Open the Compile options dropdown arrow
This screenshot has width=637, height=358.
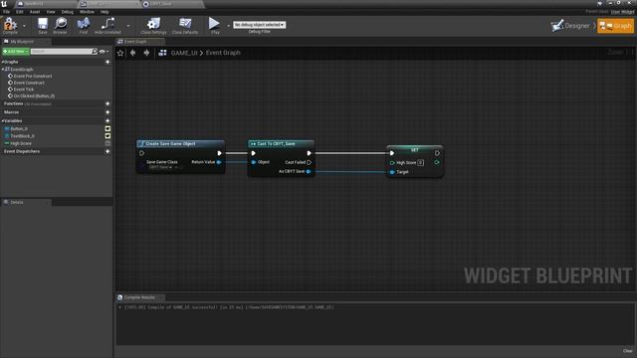click(24, 26)
